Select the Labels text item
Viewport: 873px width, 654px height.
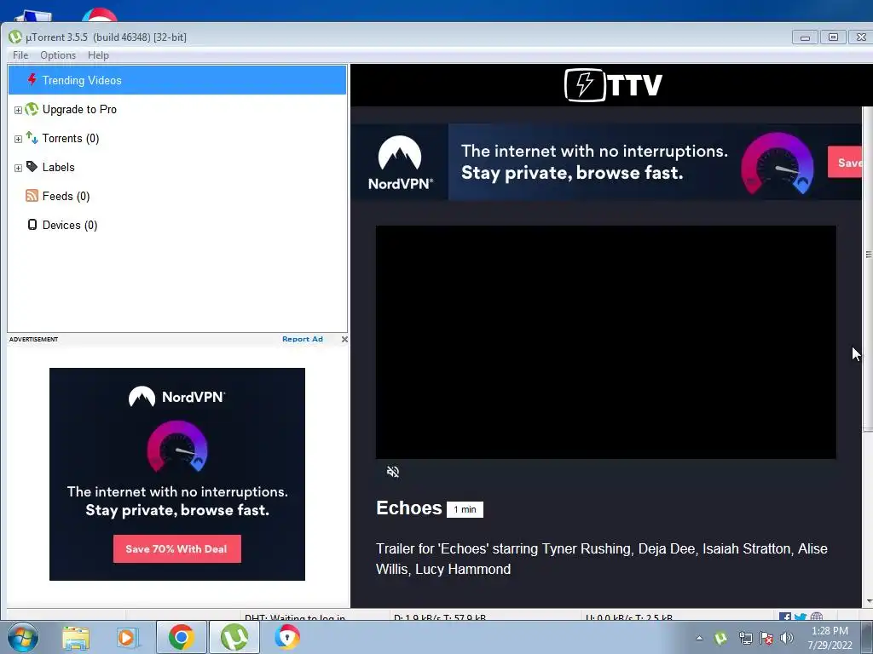[x=59, y=167]
